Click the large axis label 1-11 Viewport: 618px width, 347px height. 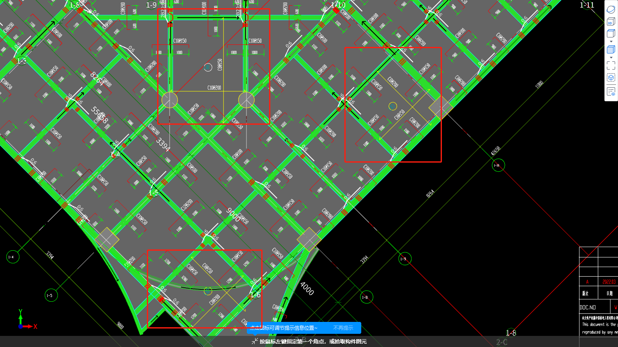[587, 5]
